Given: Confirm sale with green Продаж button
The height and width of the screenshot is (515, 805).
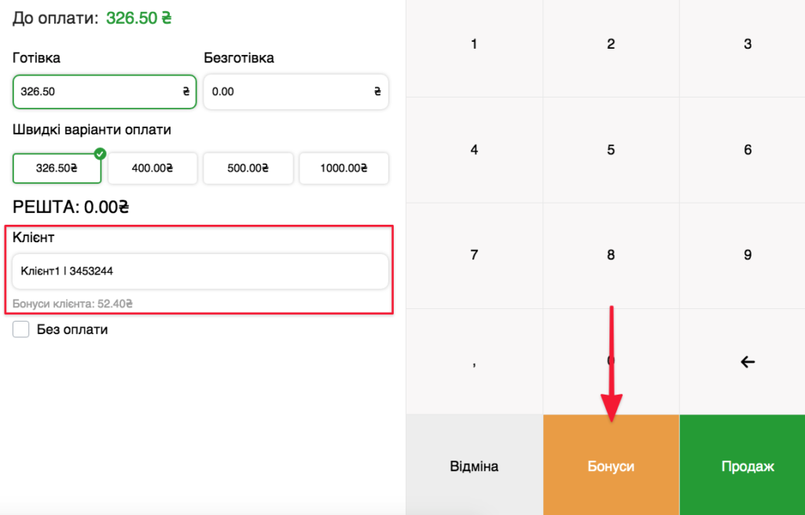Looking at the screenshot, I should [747, 466].
